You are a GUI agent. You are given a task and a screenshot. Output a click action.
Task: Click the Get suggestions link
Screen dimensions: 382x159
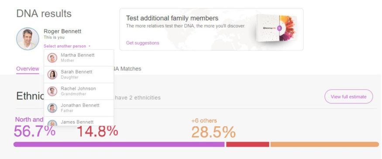[142, 43]
